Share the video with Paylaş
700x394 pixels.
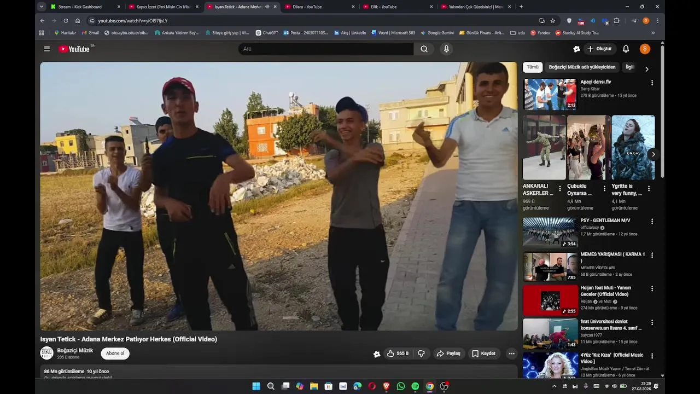[448, 354]
